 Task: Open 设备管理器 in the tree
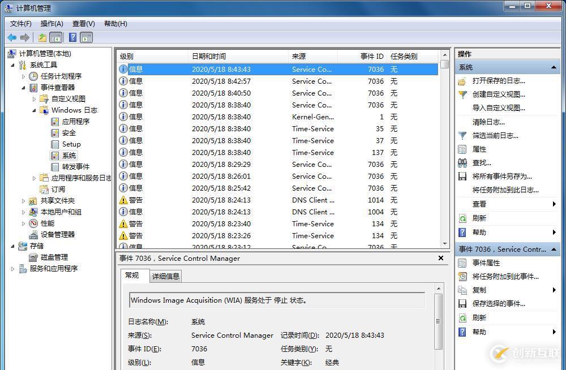57,235
